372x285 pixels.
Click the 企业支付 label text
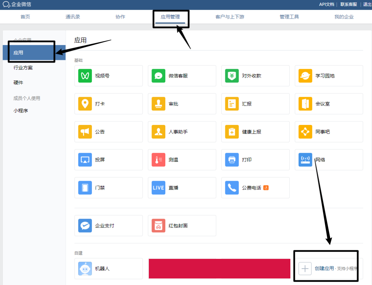point(105,225)
